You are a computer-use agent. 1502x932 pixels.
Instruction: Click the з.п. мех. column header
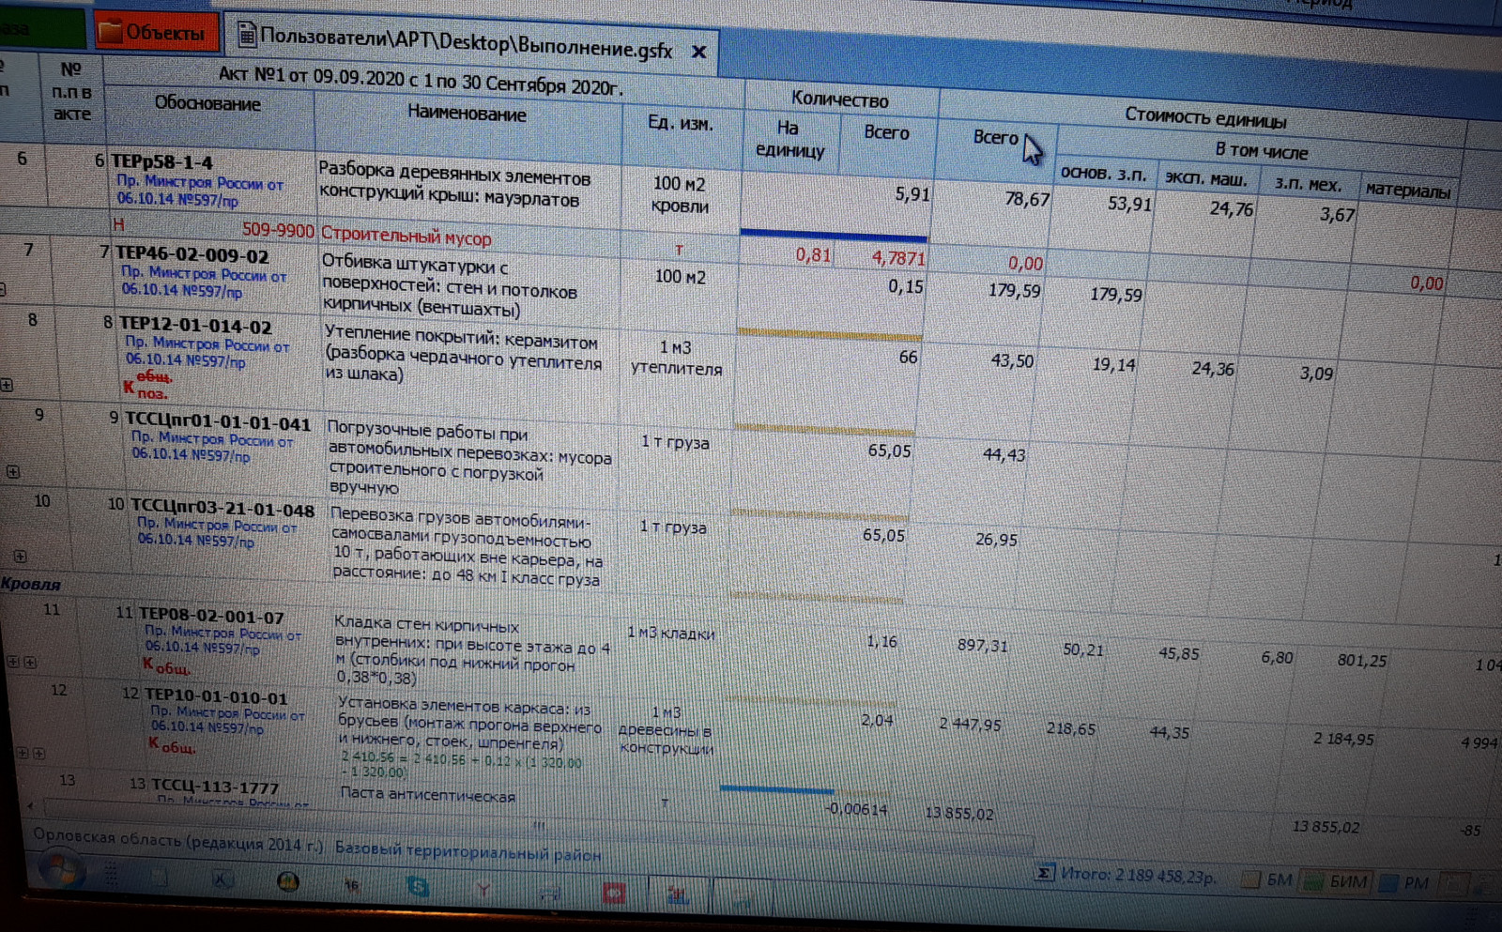click(x=1308, y=184)
